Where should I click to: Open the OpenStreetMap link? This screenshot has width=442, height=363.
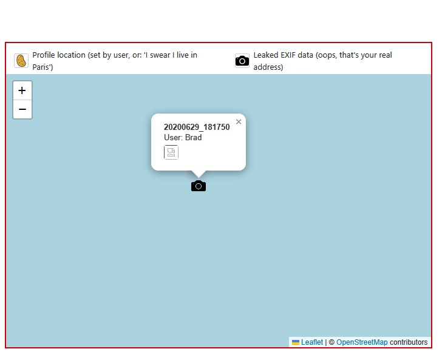click(x=362, y=342)
